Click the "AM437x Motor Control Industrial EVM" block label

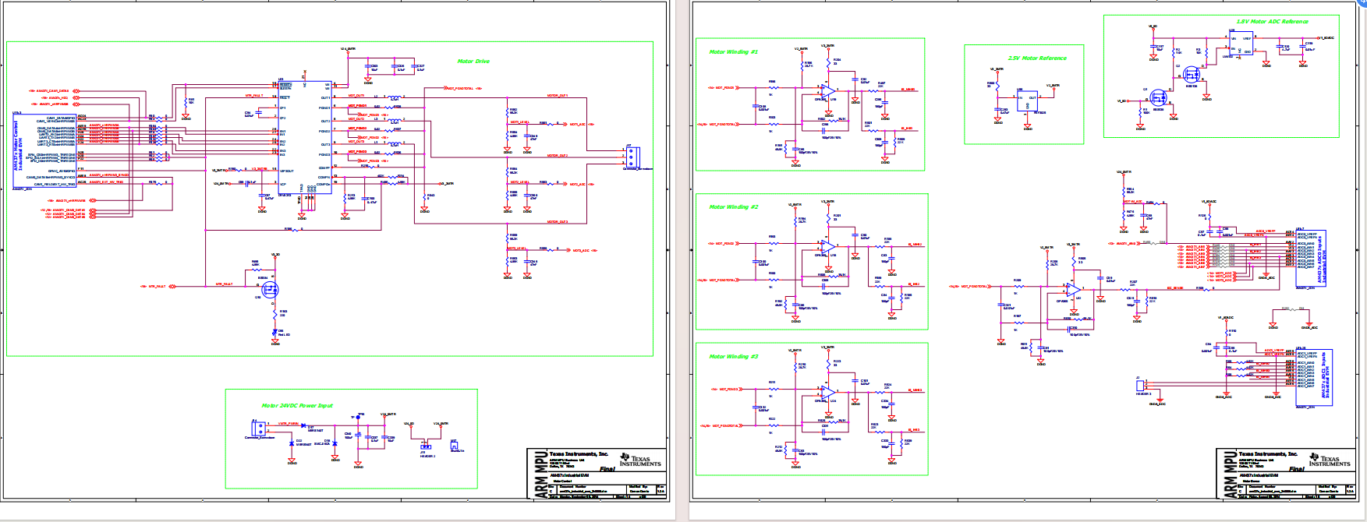pyautogui.click(x=19, y=146)
